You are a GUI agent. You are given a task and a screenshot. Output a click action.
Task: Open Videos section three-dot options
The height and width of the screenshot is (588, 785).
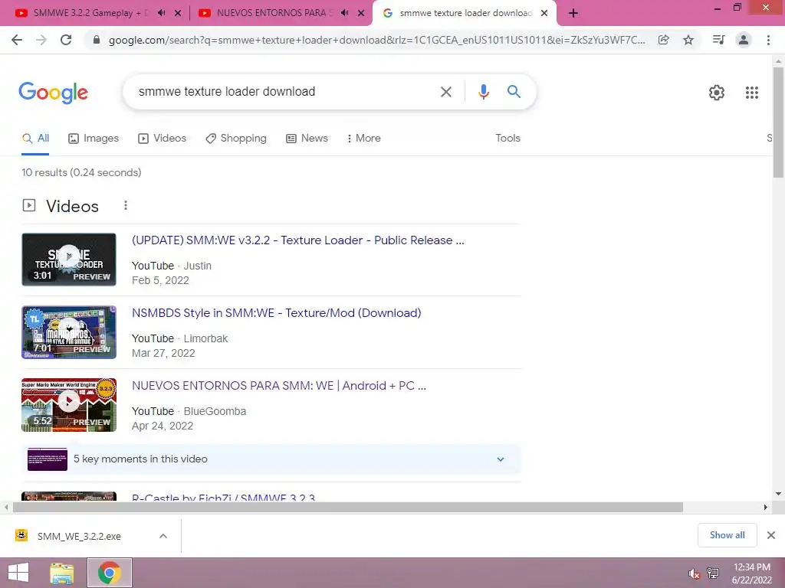(126, 205)
